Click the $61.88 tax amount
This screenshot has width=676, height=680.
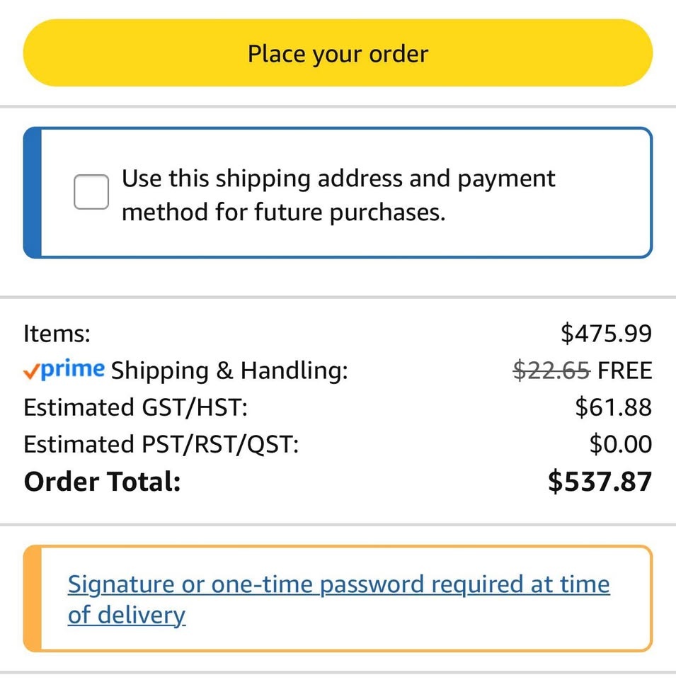click(x=613, y=407)
